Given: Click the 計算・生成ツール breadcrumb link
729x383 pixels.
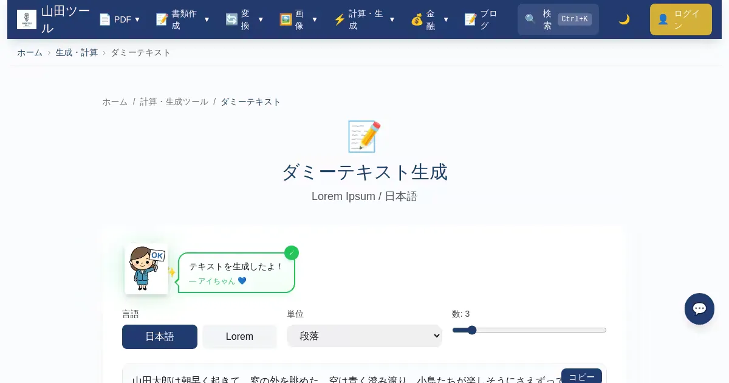Looking at the screenshot, I should pyautogui.click(x=174, y=102).
